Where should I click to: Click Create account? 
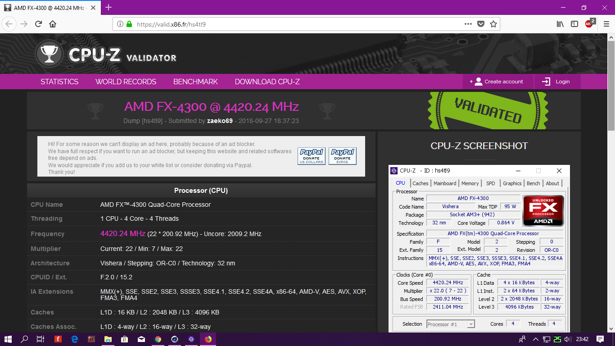[x=498, y=82]
